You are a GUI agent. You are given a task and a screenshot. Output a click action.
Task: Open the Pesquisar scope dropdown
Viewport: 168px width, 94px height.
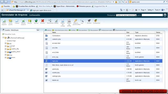[x=126, y=15]
